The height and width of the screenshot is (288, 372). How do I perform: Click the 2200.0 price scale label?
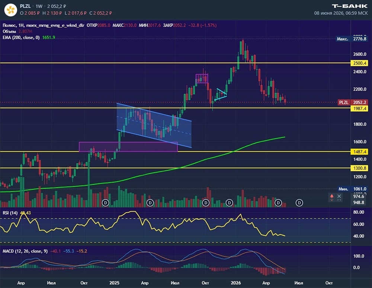click(360, 89)
